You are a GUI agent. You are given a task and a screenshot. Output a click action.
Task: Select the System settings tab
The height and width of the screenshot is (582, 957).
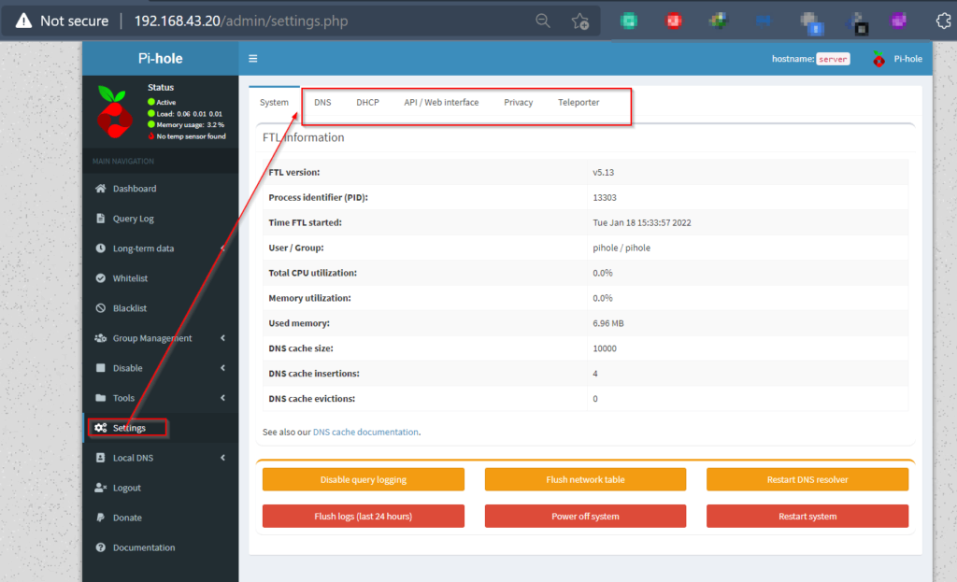pos(274,102)
